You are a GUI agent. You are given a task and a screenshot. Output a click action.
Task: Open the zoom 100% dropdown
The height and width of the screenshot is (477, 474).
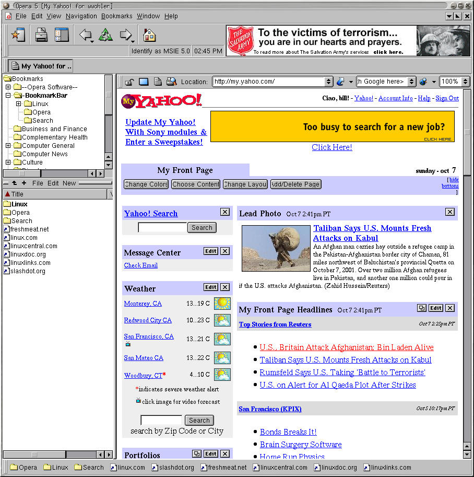[466, 82]
